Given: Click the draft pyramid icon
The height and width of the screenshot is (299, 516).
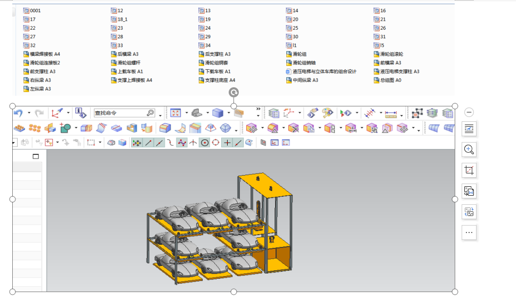Looking at the screenshot, I should (211, 128).
